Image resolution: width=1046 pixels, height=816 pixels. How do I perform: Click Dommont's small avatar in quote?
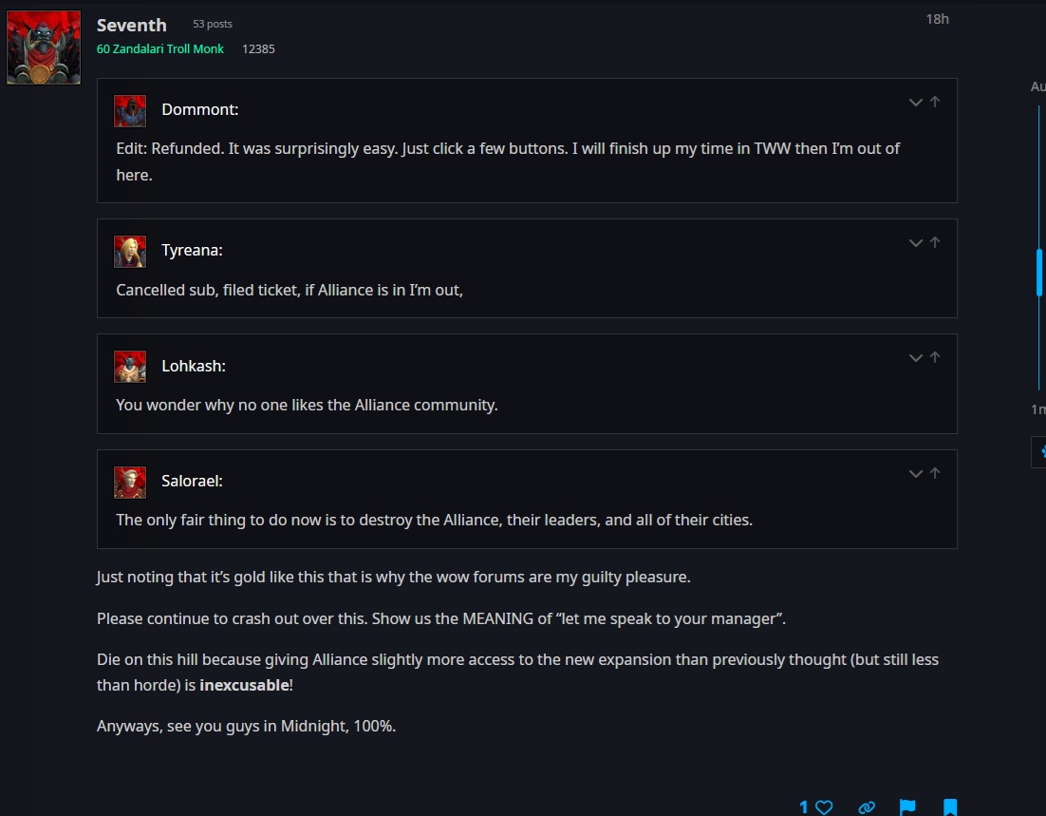(130, 110)
